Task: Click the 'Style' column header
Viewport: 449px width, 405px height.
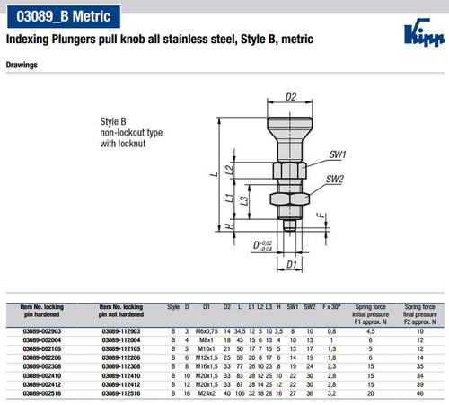Action: click(173, 307)
